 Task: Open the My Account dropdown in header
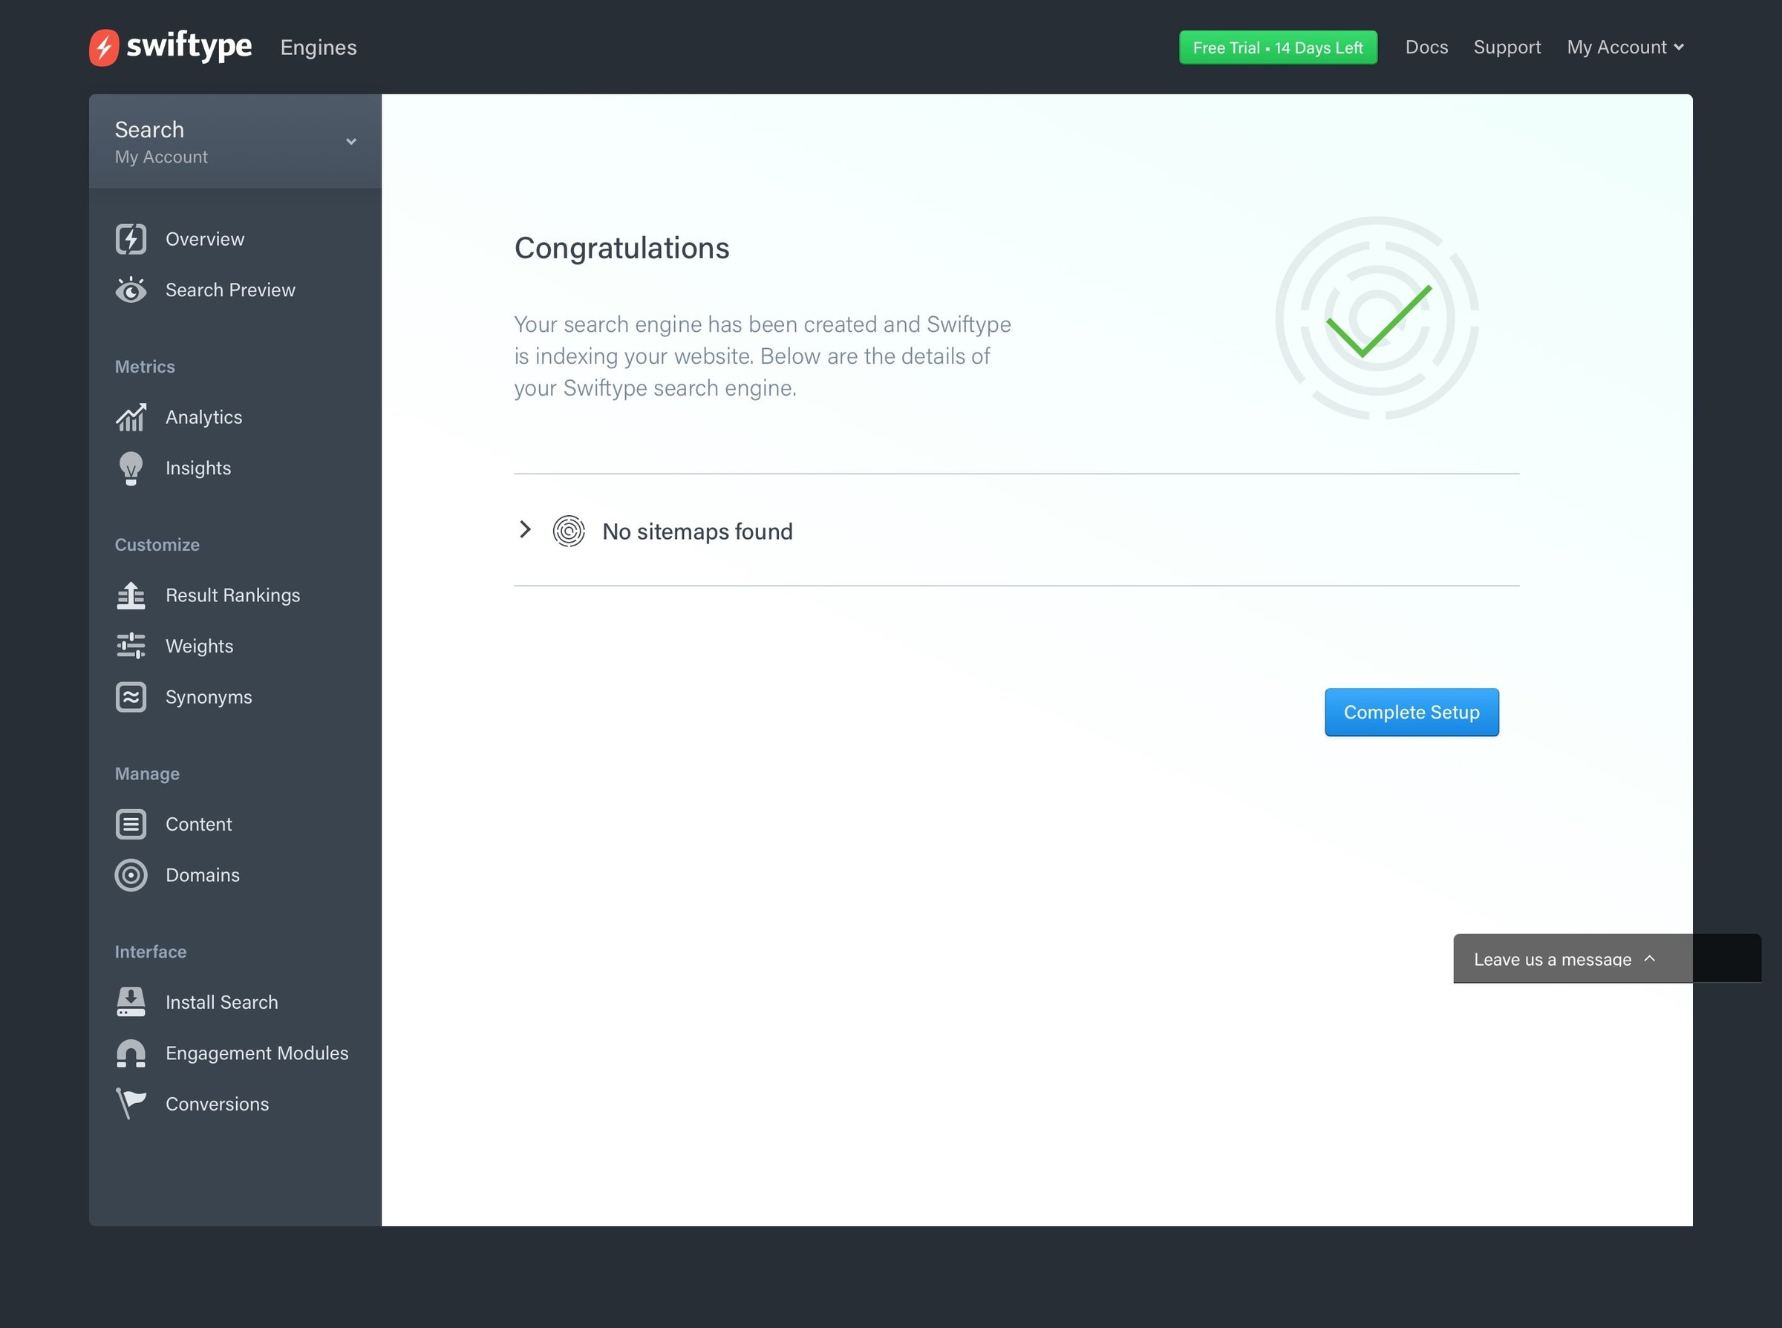tap(1625, 48)
